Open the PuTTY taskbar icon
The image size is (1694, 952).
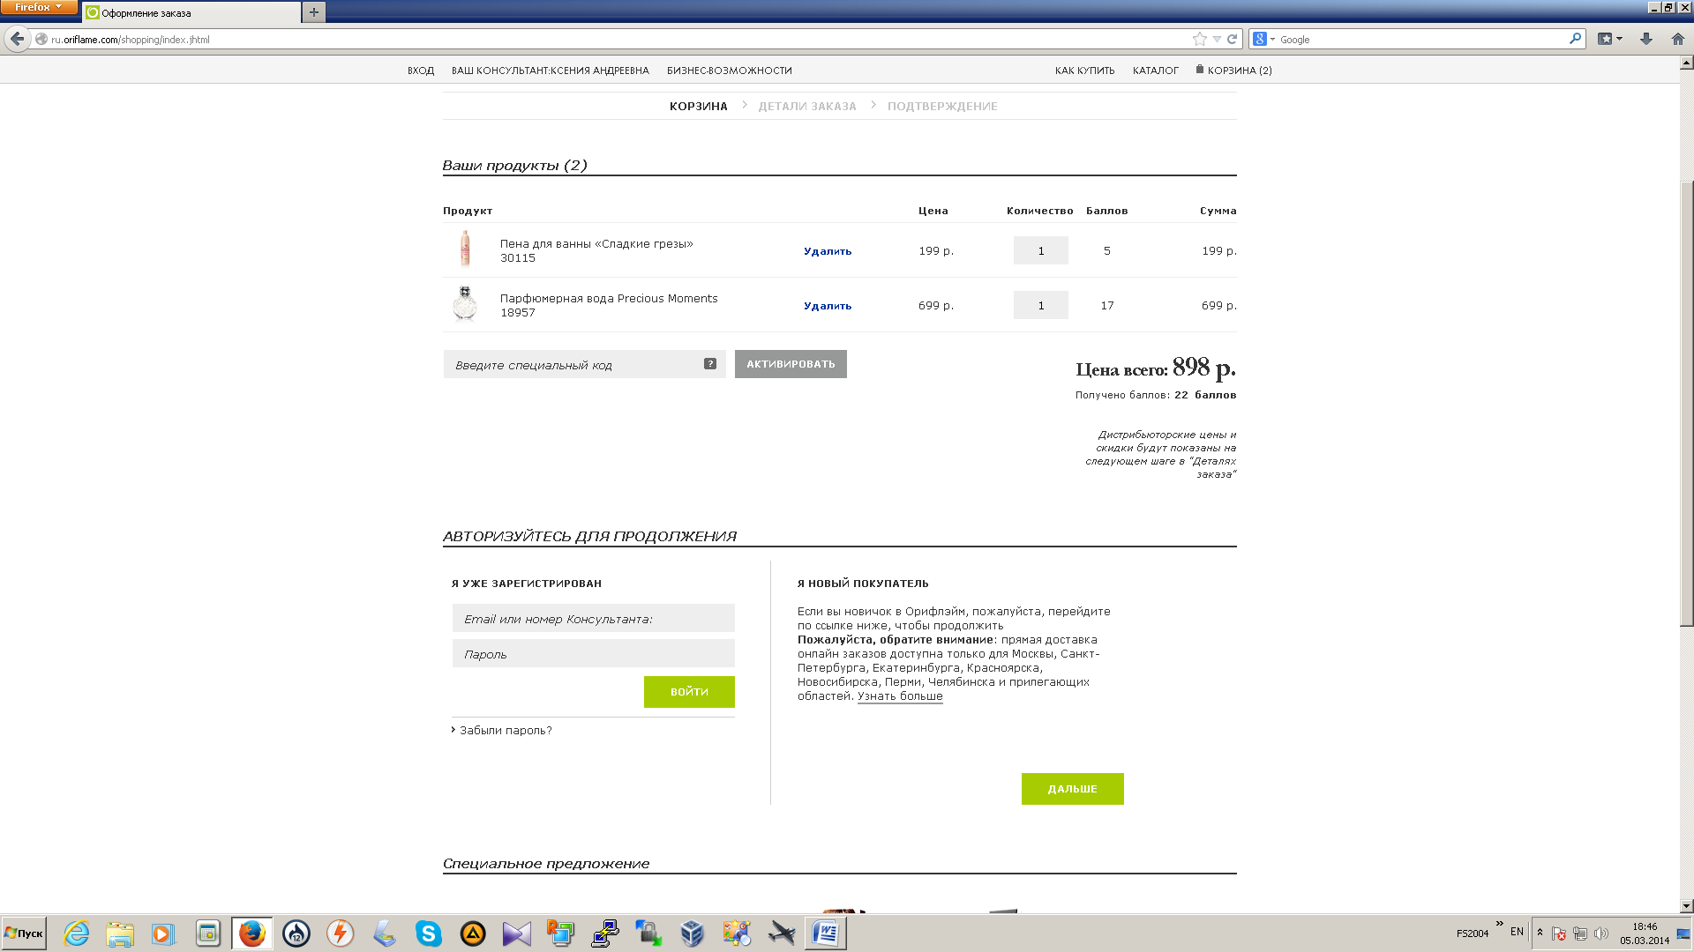click(604, 933)
